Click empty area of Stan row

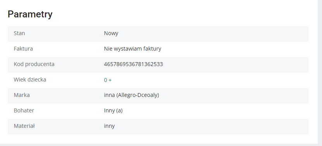tap(214, 34)
